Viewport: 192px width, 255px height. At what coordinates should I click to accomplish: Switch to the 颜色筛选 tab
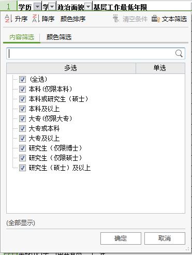tap(59, 37)
